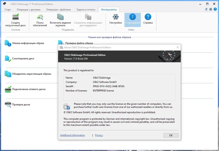
Task: Click O&O DiskImage app icon in title bar
Action: 5,4
